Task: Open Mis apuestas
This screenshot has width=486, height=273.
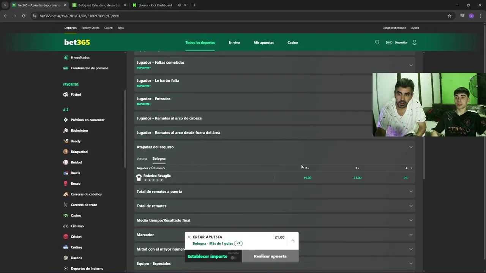Action: click(x=264, y=42)
